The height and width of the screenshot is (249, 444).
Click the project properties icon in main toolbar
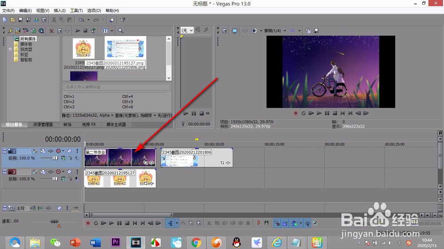(44, 20)
